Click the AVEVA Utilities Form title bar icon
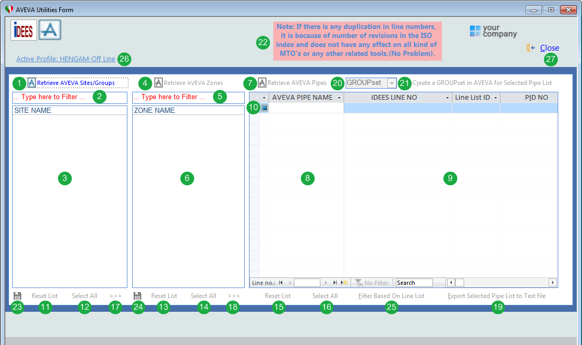 coord(10,9)
